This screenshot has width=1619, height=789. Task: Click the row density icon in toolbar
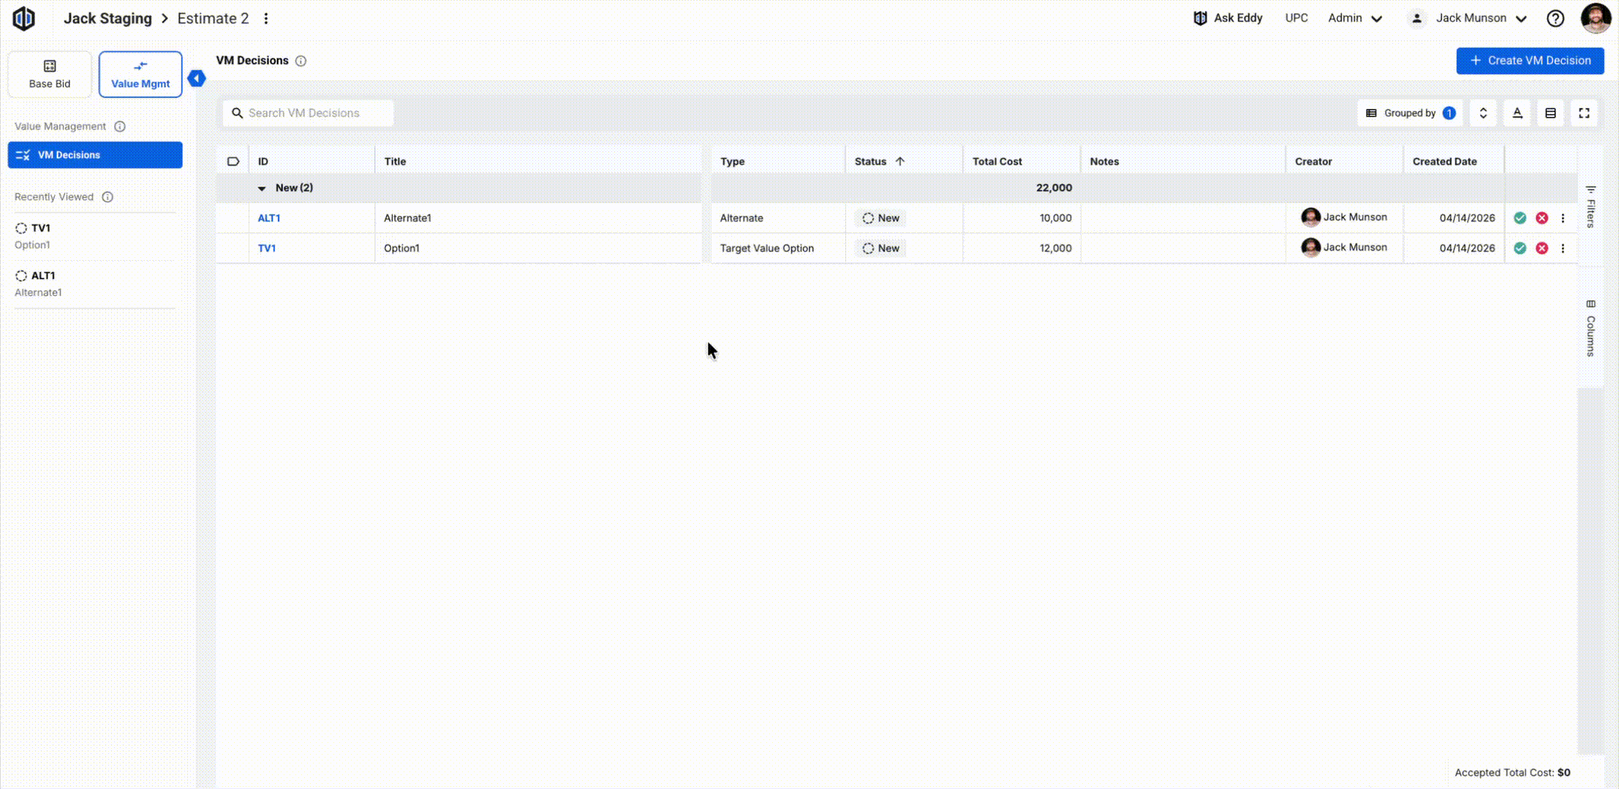click(1550, 113)
